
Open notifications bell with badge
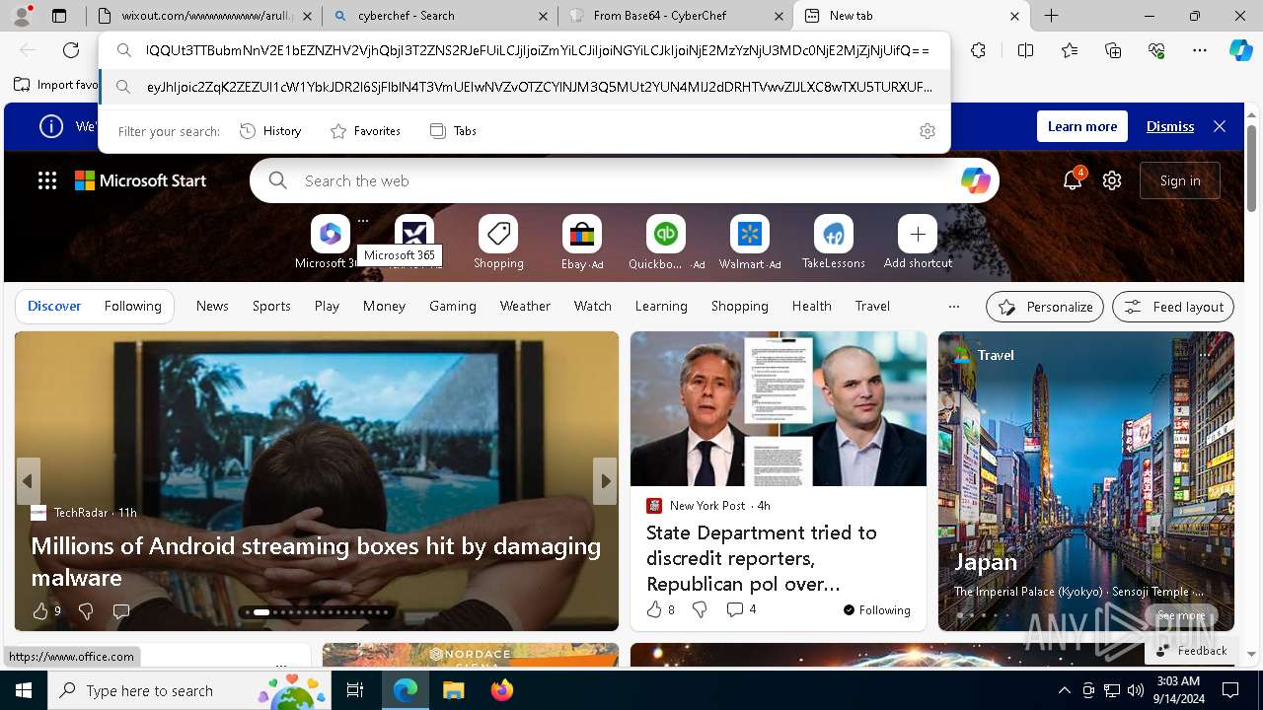(x=1073, y=180)
